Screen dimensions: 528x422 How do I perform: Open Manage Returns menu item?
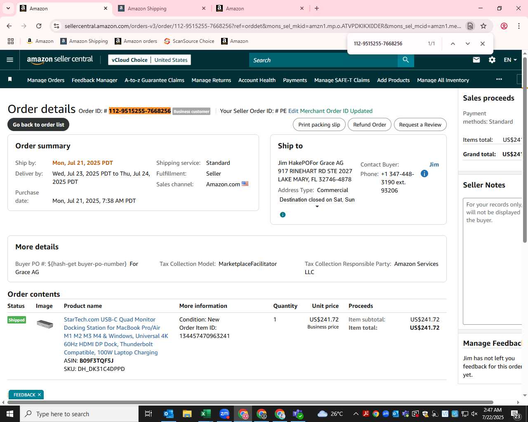[211, 80]
